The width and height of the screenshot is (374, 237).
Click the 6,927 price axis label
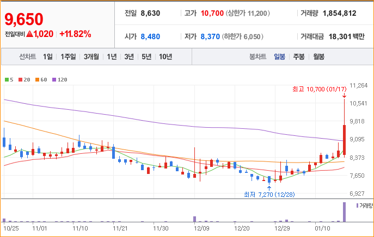tap(357, 194)
